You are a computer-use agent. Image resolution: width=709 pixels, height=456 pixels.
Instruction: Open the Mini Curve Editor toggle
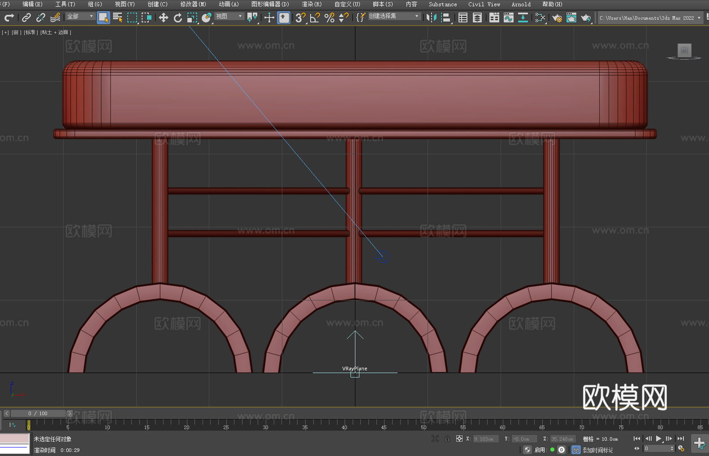click(13, 425)
